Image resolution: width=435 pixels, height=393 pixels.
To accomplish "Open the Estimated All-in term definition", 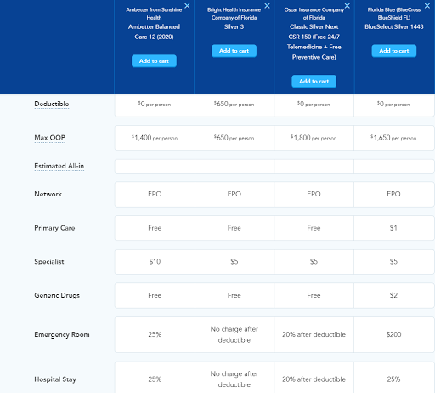I will pos(59,166).
